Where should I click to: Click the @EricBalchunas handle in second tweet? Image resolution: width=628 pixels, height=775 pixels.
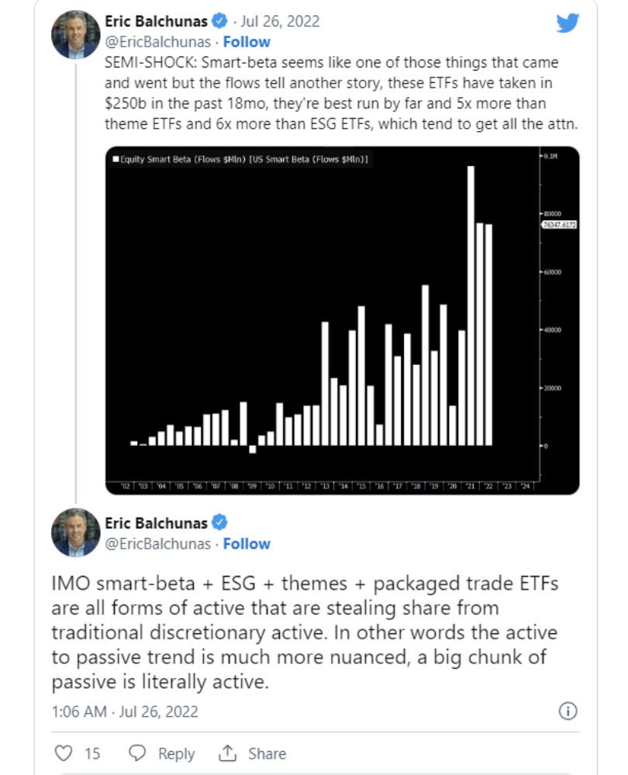pyautogui.click(x=157, y=544)
